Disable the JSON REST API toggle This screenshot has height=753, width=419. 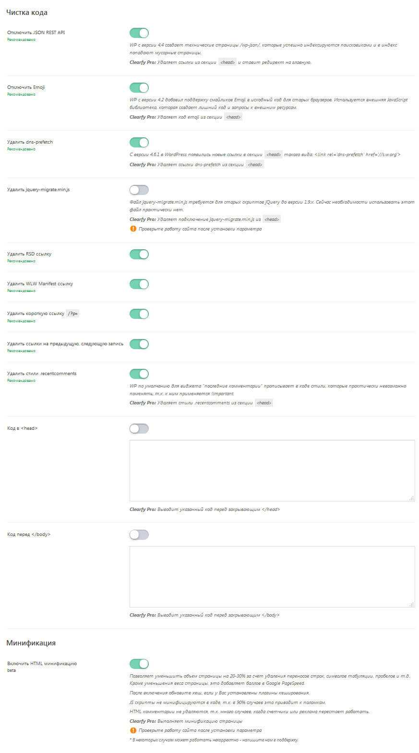pos(139,33)
